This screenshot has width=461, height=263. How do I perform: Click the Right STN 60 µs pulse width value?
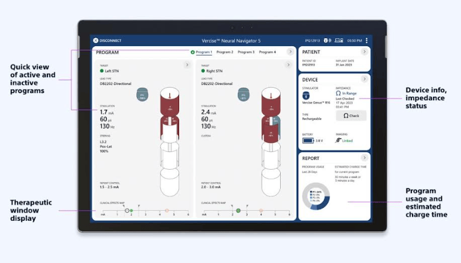207,120
